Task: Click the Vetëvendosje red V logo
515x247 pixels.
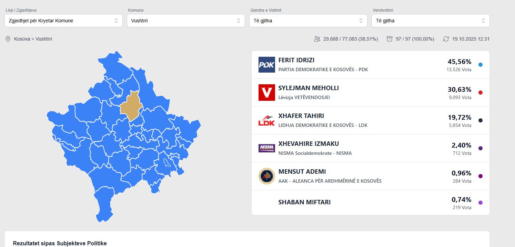Action: pyautogui.click(x=266, y=93)
